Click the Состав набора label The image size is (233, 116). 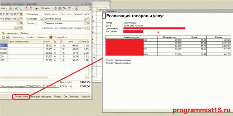60,37
